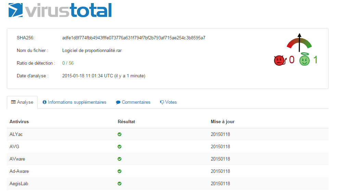
Task: Click the update date 20150118 for Ad-Aware
Action: [x=220, y=171]
